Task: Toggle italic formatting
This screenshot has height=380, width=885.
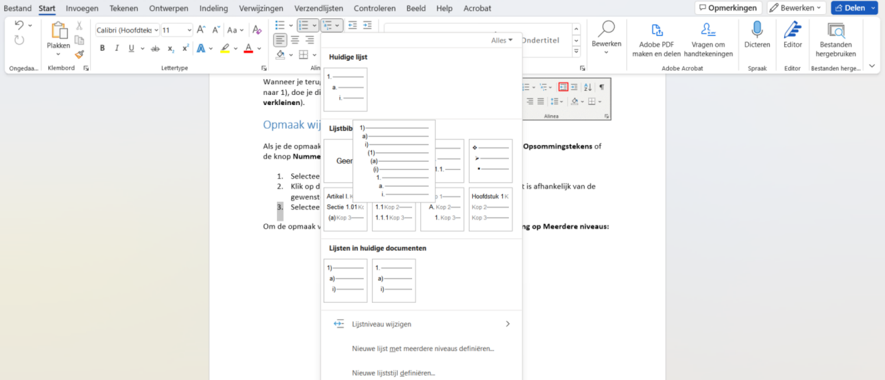Action: (117, 48)
